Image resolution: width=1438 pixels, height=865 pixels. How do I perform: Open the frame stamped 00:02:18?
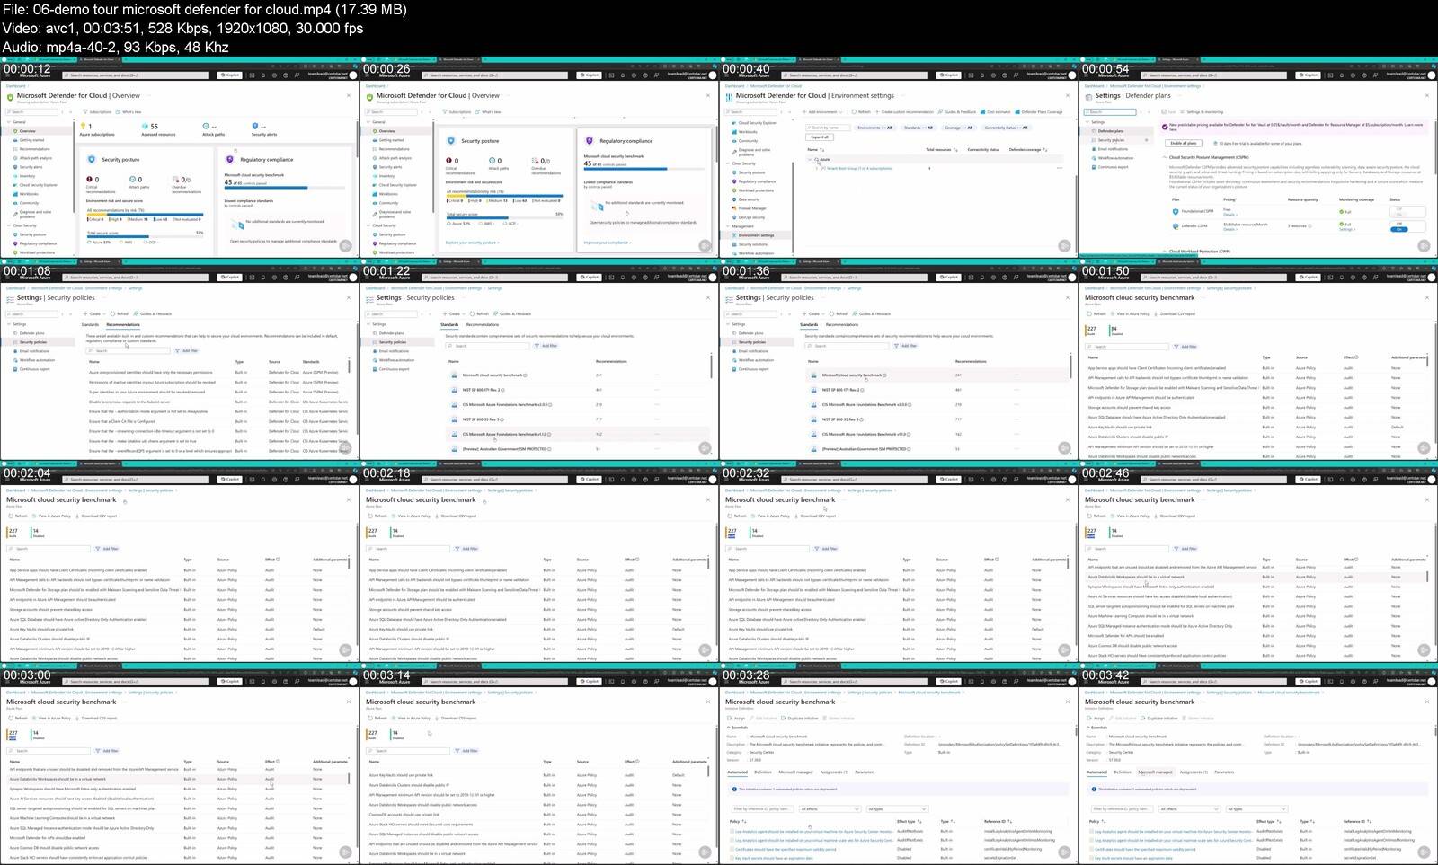click(539, 563)
